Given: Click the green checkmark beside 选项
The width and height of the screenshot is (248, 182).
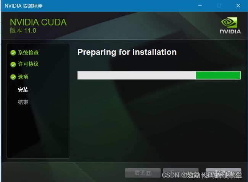Looking at the screenshot, I should (13, 77).
